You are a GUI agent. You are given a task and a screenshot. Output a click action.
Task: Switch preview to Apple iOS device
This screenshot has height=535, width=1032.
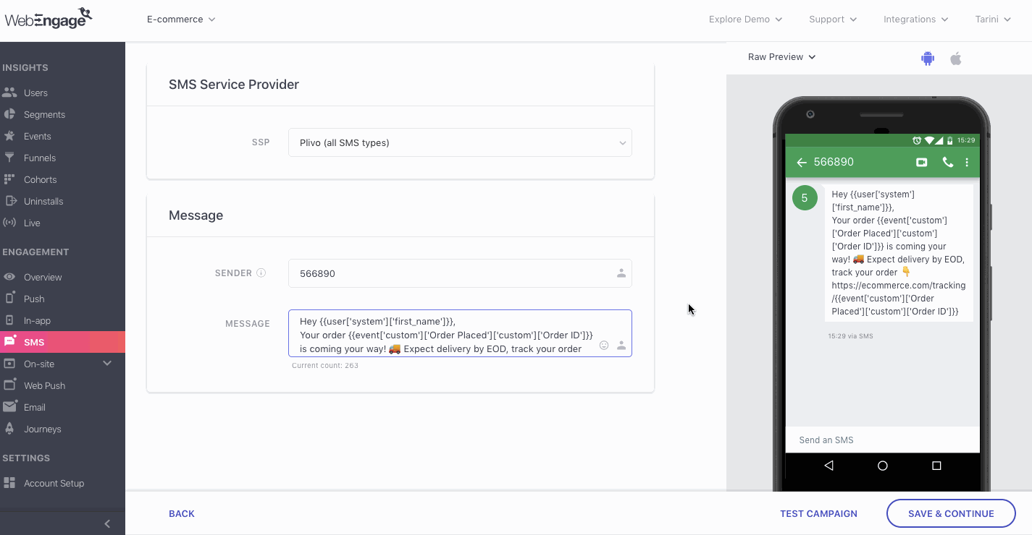coord(956,59)
